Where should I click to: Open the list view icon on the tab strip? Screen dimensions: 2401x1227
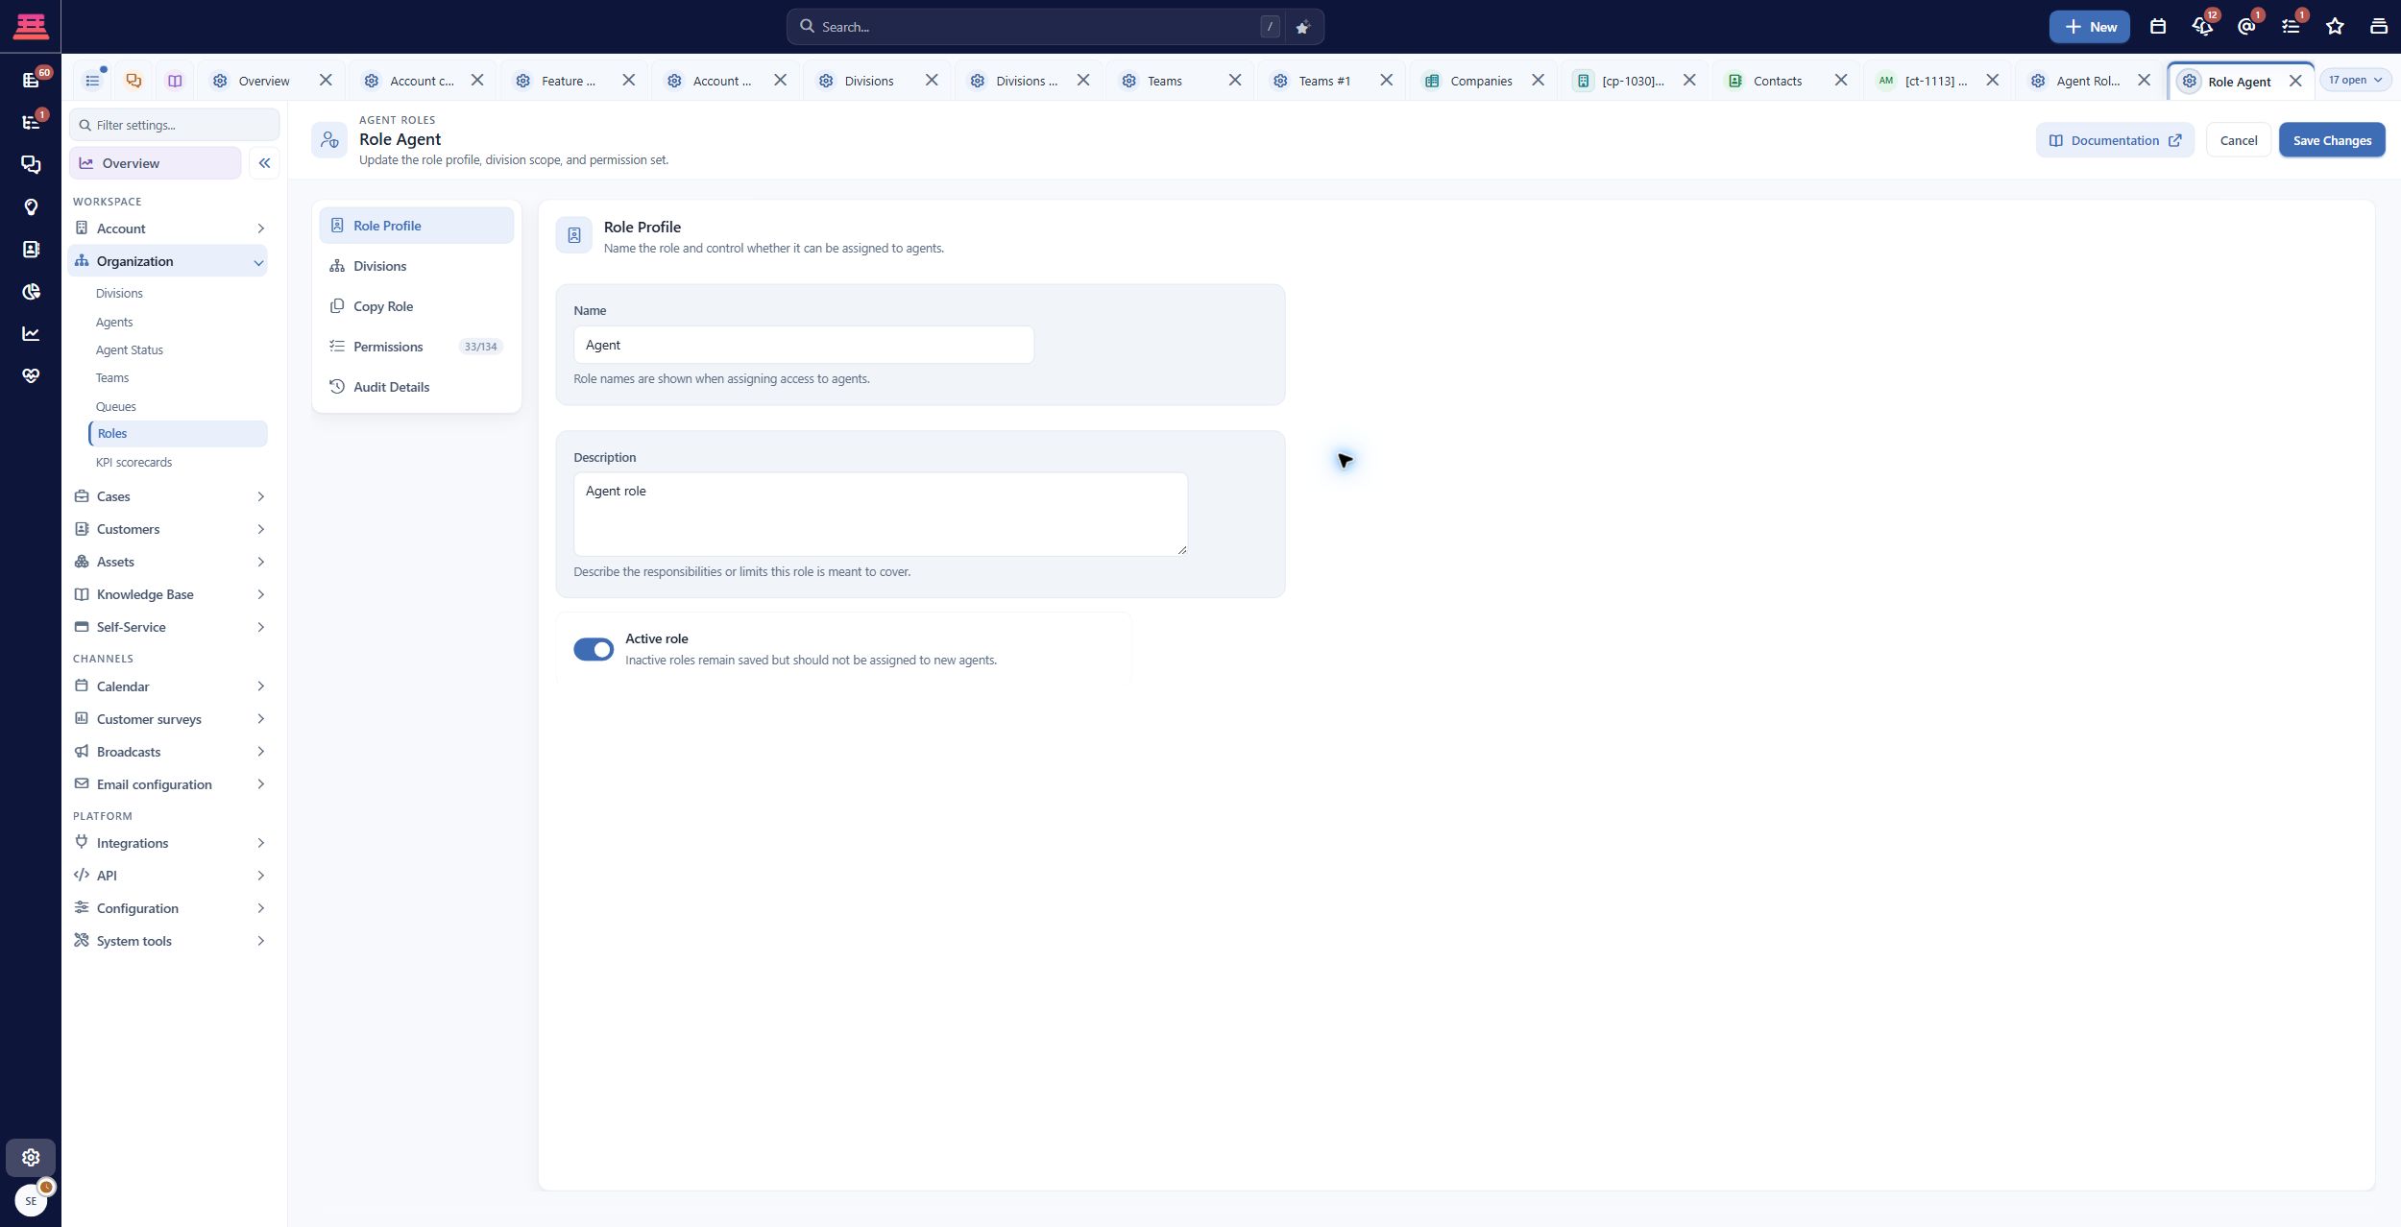92,81
